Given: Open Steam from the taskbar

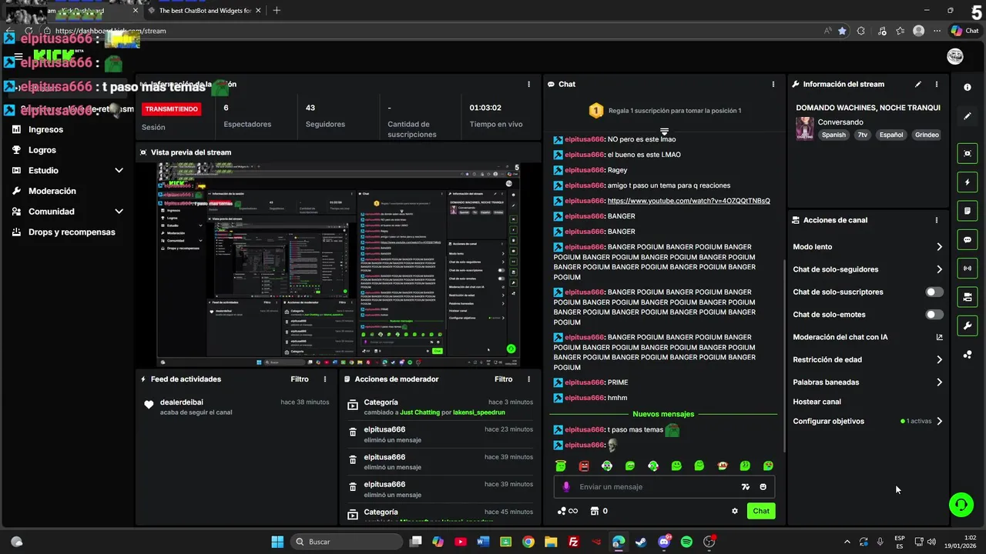Looking at the screenshot, I should (x=641, y=542).
